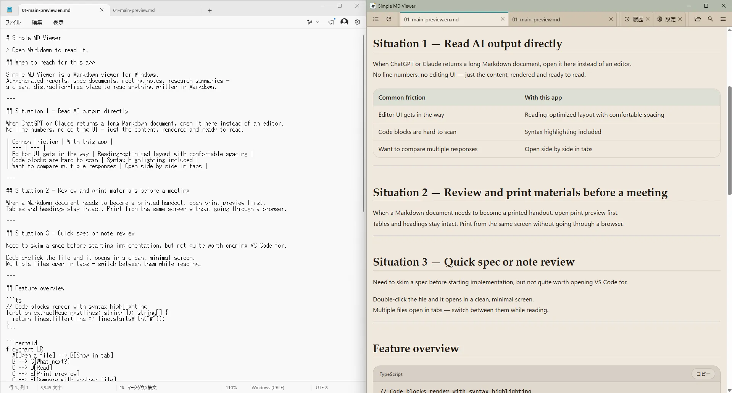Screen dimensions: 732x393
Task: Open Notepad settings gear icon
Action: [x=357, y=22]
